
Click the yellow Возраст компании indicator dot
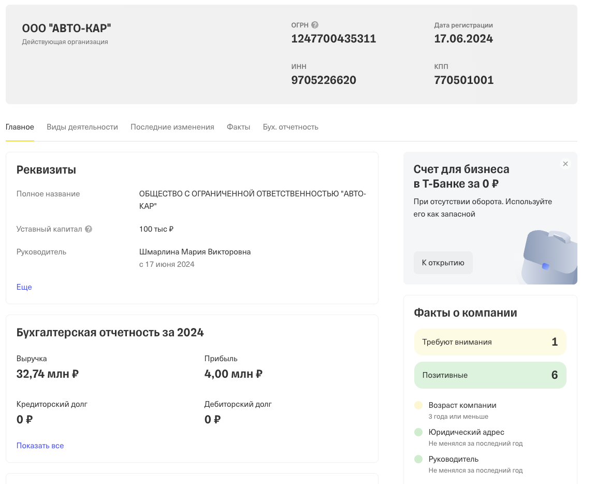tap(418, 405)
